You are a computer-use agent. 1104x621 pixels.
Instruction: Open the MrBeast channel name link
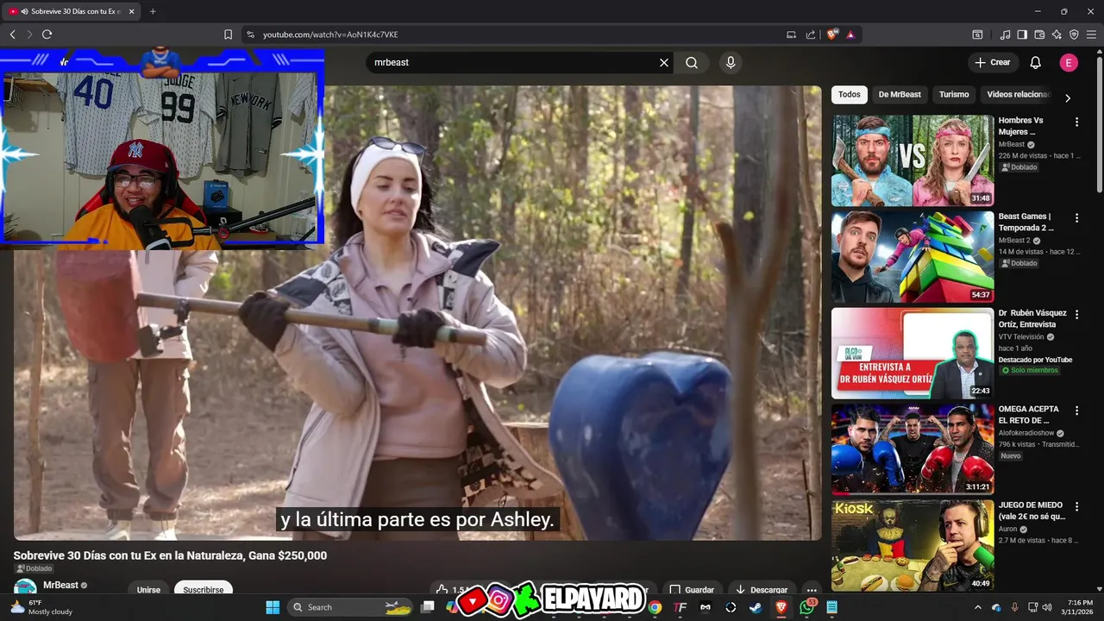(60, 585)
